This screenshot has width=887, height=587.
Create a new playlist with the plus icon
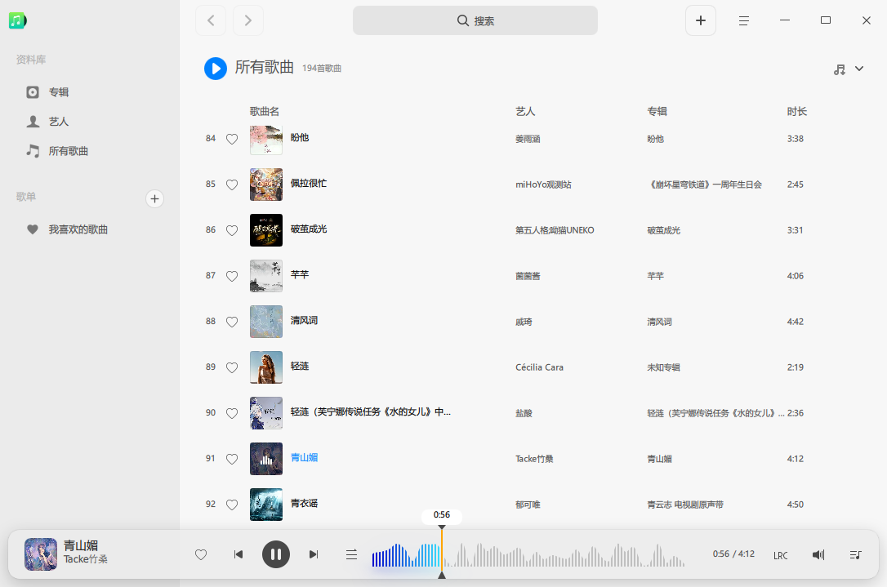coord(154,198)
